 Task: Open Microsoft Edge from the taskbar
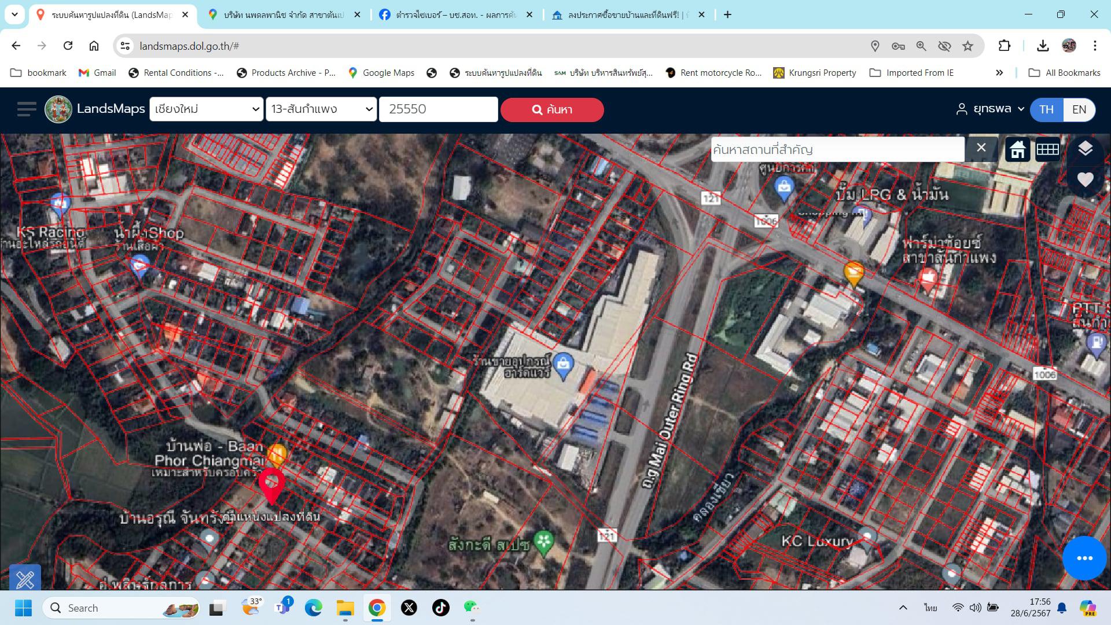point(314,608)
